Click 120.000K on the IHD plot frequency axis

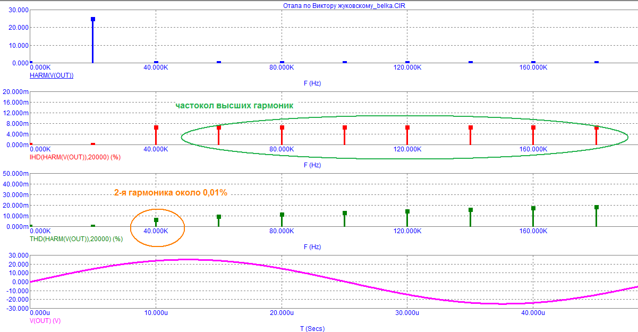407,150
